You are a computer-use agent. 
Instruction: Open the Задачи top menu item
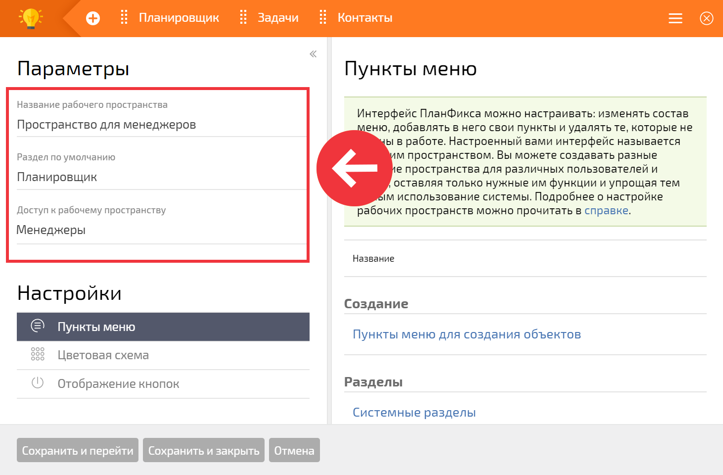[278, 18]
